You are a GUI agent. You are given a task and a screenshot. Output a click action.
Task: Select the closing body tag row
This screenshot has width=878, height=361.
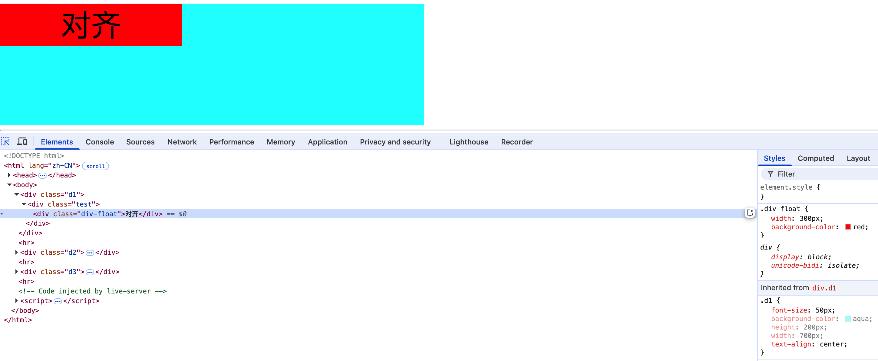(25, 310)
